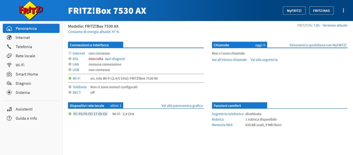This screenshot has height=155, width=353.
Task: Click the Smart Home power icon
Action: click(9, 74)
